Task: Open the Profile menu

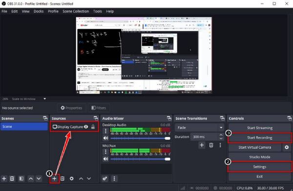Action: (53, 11)
